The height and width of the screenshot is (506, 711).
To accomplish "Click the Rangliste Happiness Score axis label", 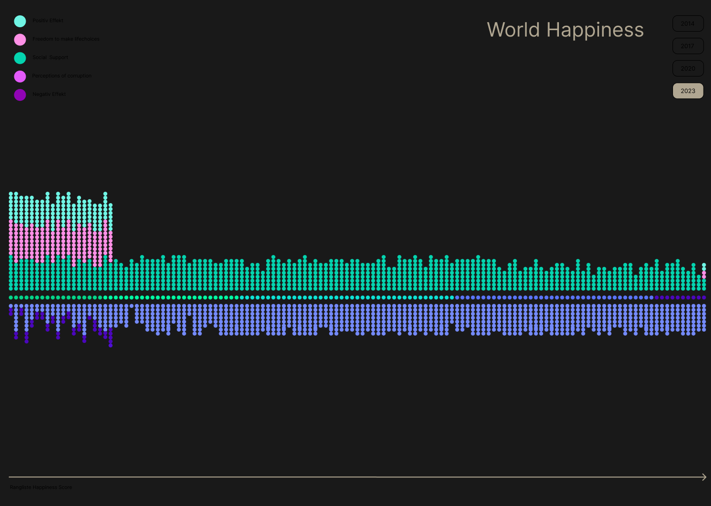I will [x=41, y=487].
